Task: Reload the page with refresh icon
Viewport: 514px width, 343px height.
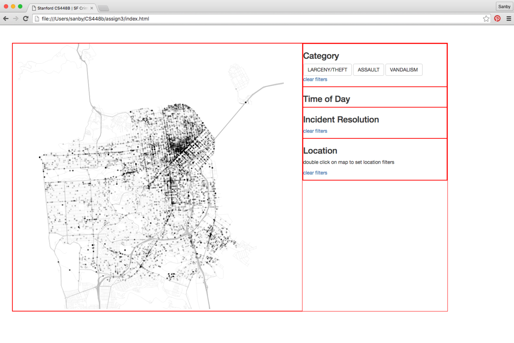Action: (x=26, y=18)
